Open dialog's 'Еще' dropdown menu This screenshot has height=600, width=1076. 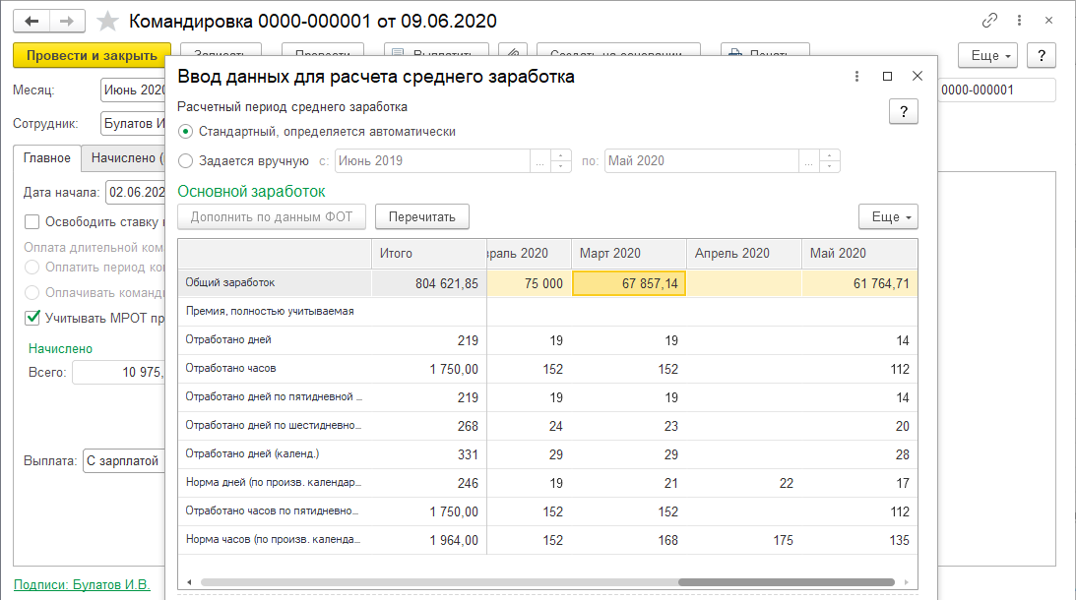887,216
